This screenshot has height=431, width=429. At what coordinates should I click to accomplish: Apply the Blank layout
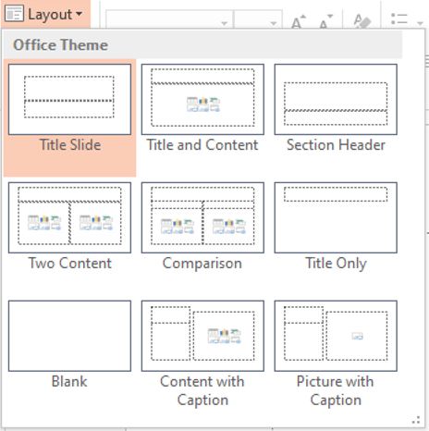[69, 336]
